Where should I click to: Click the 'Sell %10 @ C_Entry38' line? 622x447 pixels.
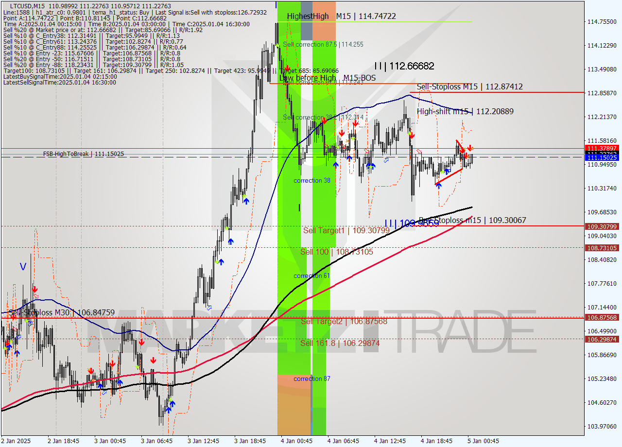pyautogui.click(x=91, y=35)
